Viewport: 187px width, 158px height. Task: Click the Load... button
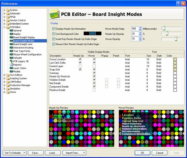(x=53, y=153)
